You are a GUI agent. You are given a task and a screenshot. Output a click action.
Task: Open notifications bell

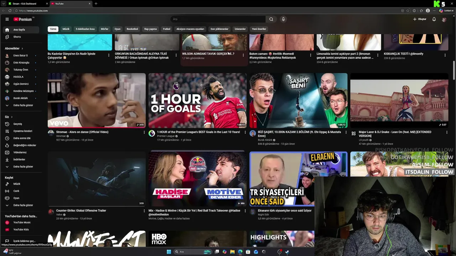434,19
